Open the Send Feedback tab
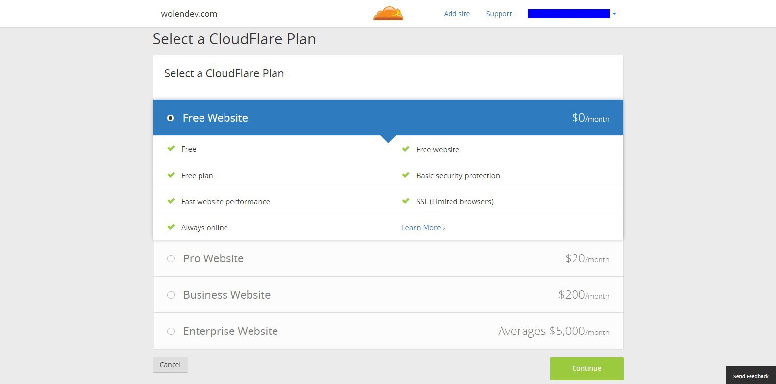 pos(751,376)
